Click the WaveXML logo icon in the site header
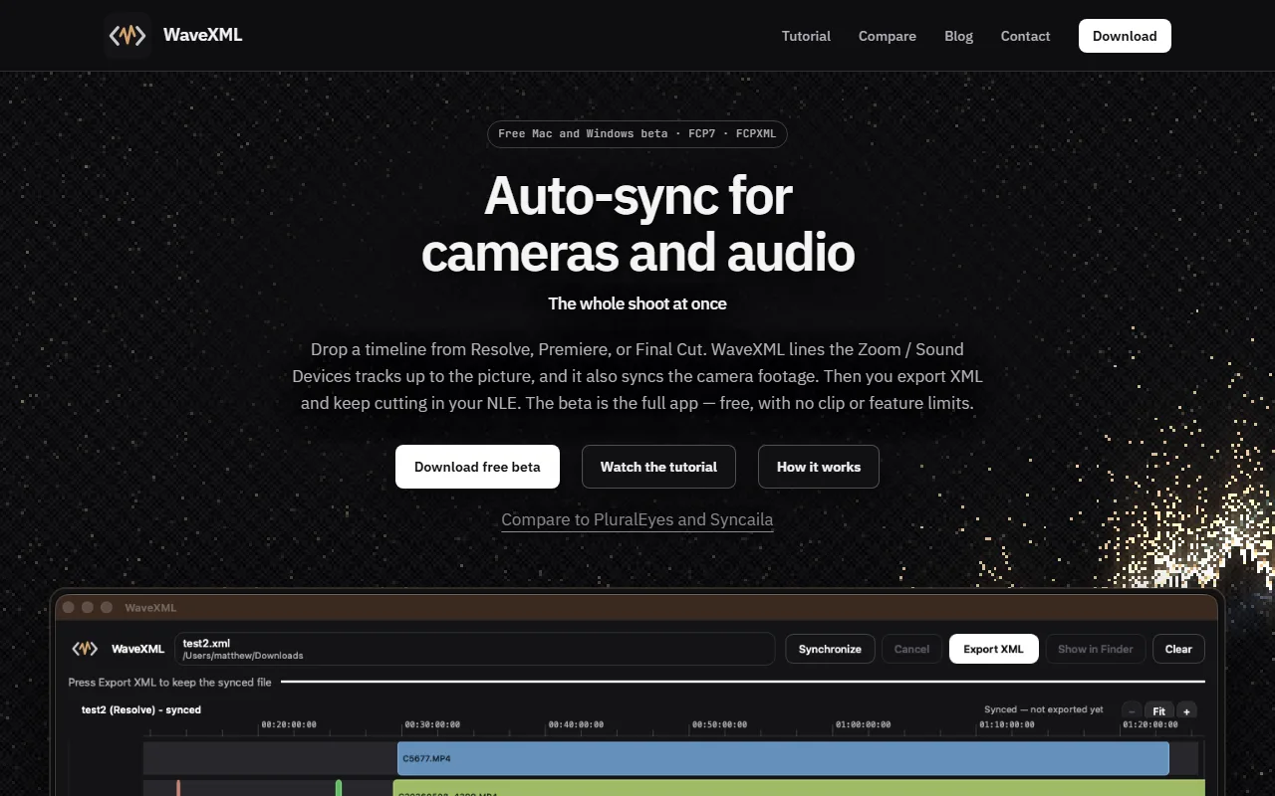The width and height of the screenshot is (1275, 796). [127, 36]
